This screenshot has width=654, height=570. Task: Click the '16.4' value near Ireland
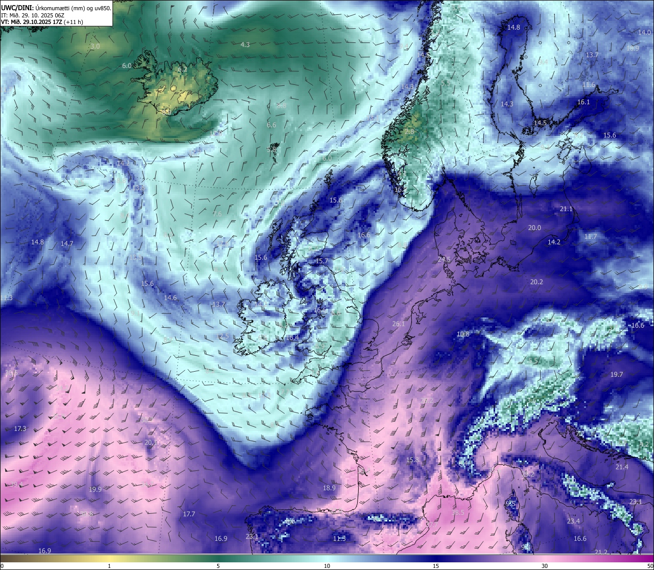[x=292, y=338]
